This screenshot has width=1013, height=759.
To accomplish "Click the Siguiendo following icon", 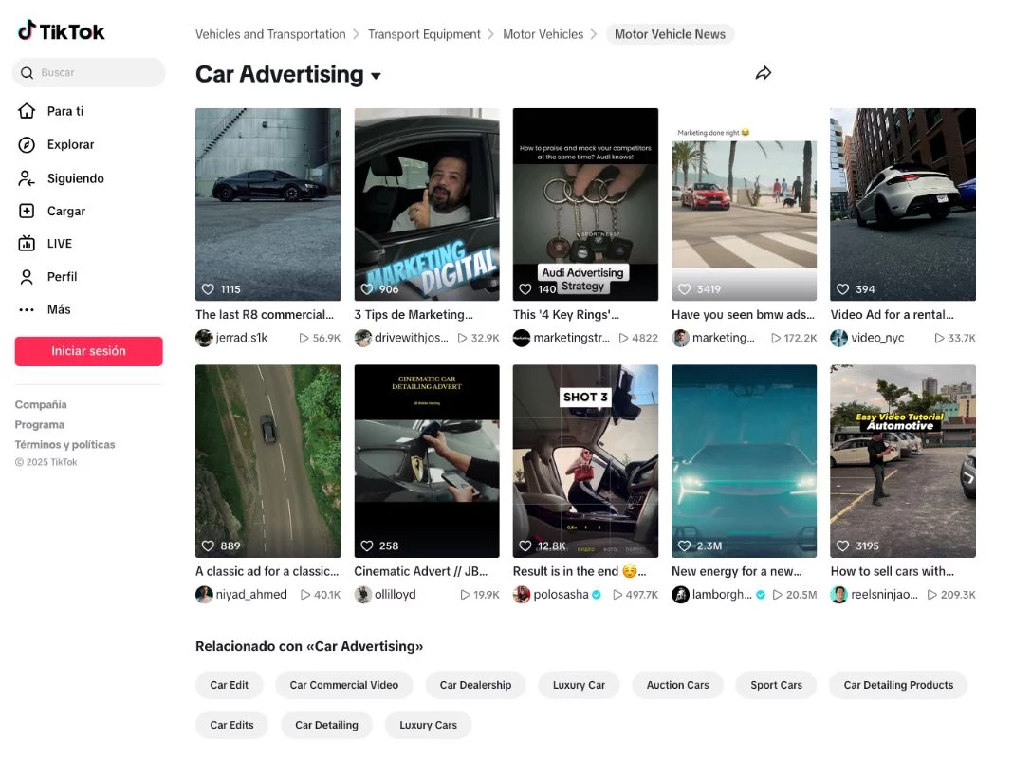I will (27, 178).
